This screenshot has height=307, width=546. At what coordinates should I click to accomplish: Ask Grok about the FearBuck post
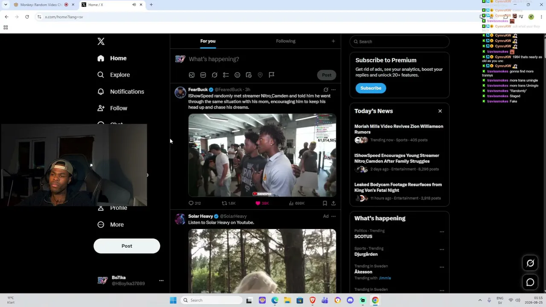coord(326,90)
